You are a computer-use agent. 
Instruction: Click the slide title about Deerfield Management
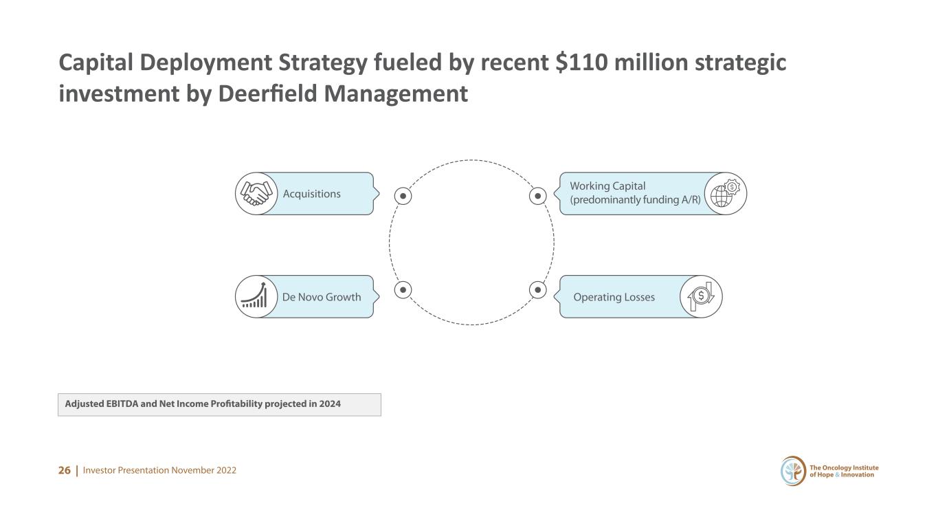point(423,78)
